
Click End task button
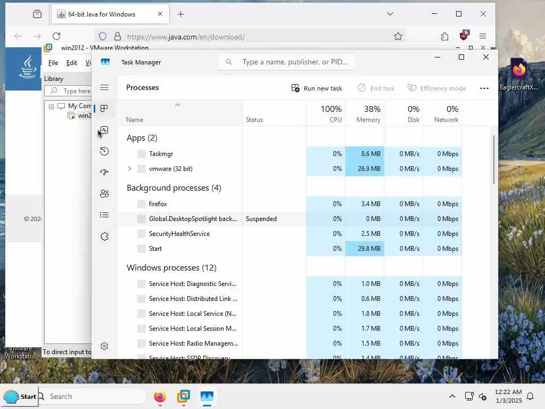point(376,88)
